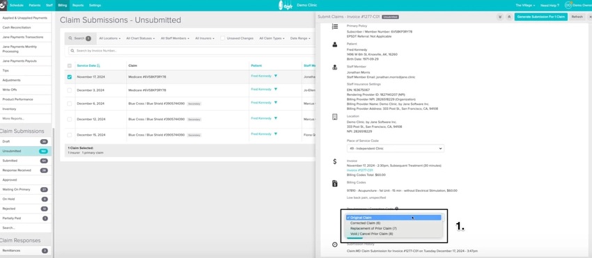This screenshot has height=258, width=592.
Task: Collapse all claim sections with double-down chevron
Action: tap(500, 17)
